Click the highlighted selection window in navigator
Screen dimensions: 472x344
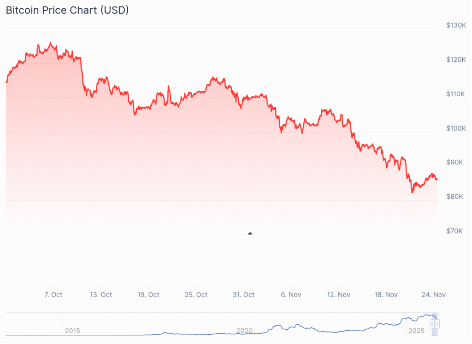pos(435,332)
